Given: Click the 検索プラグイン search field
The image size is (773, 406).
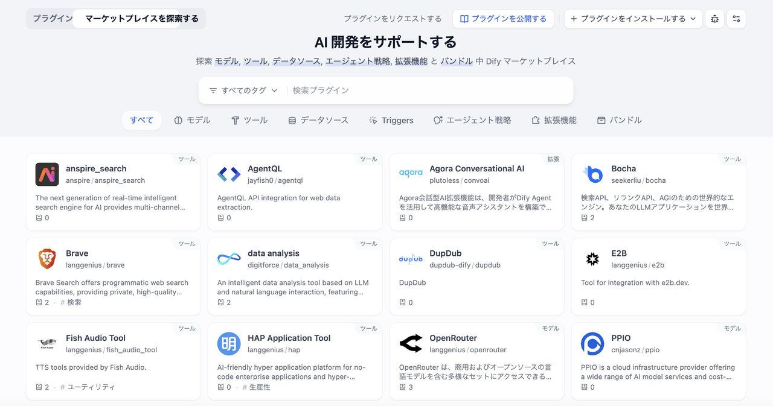Looking at the screenshot, I should point(429,90).
